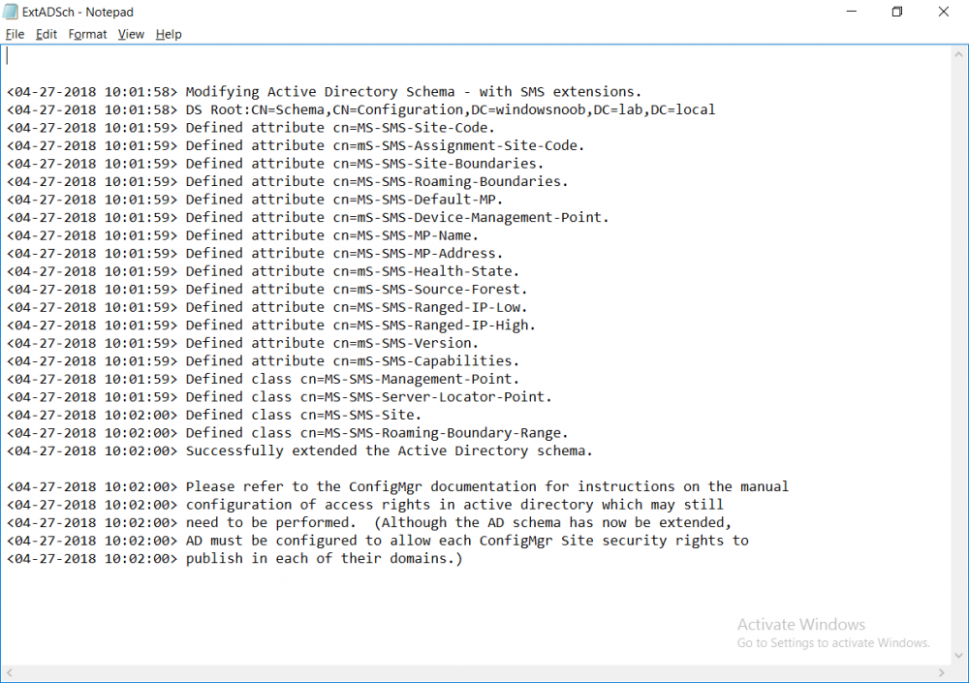Open the View menu

click(131, 35)
